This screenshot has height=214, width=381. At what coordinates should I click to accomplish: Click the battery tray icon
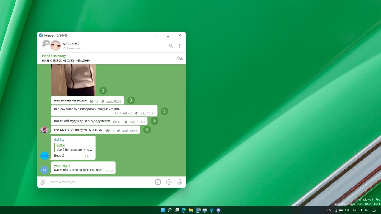[x=341, y=210]
